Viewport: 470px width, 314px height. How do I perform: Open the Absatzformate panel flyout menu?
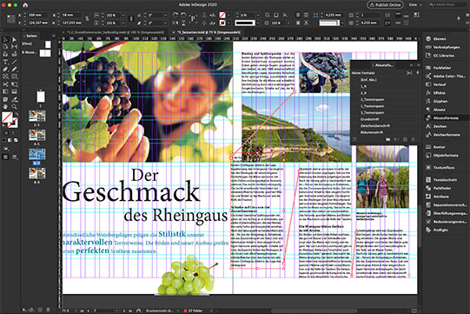click(x=418, y=65)
